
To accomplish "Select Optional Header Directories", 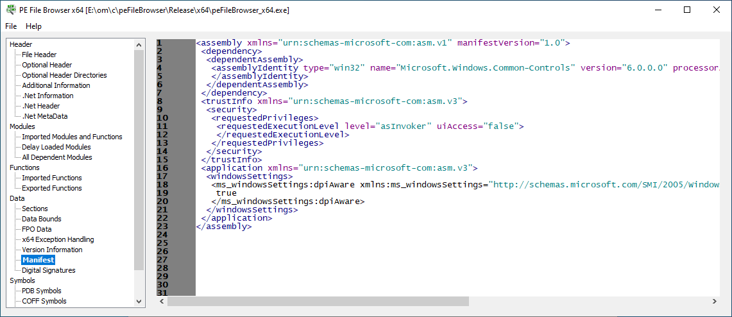I will [x=64, y=75].
